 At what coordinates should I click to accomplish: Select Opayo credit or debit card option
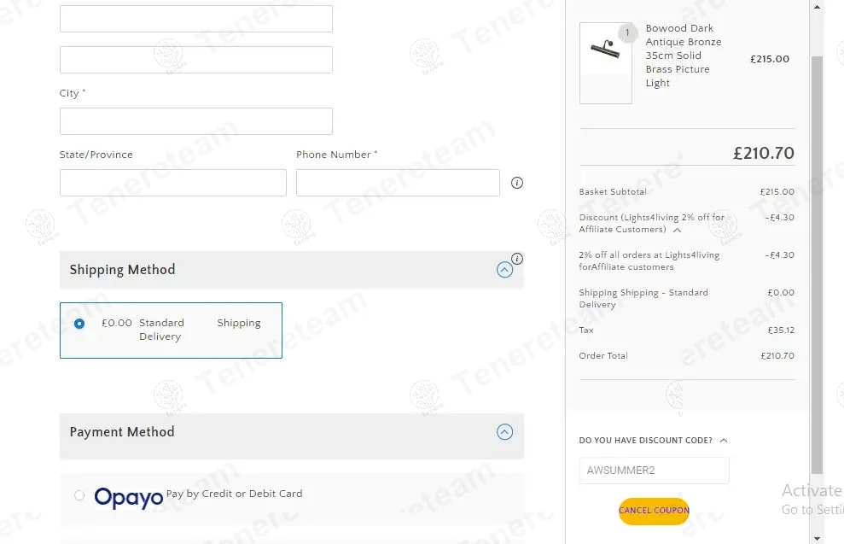79,495
